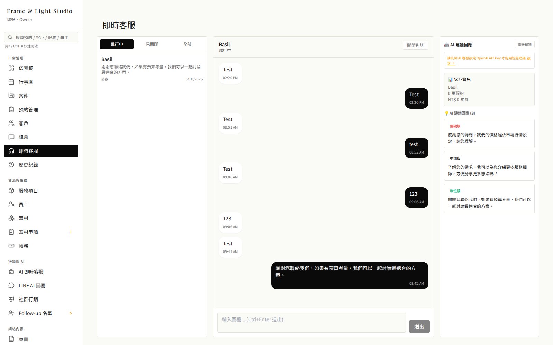Click 員工 sidebar label
553x345 pixels.
24,204
